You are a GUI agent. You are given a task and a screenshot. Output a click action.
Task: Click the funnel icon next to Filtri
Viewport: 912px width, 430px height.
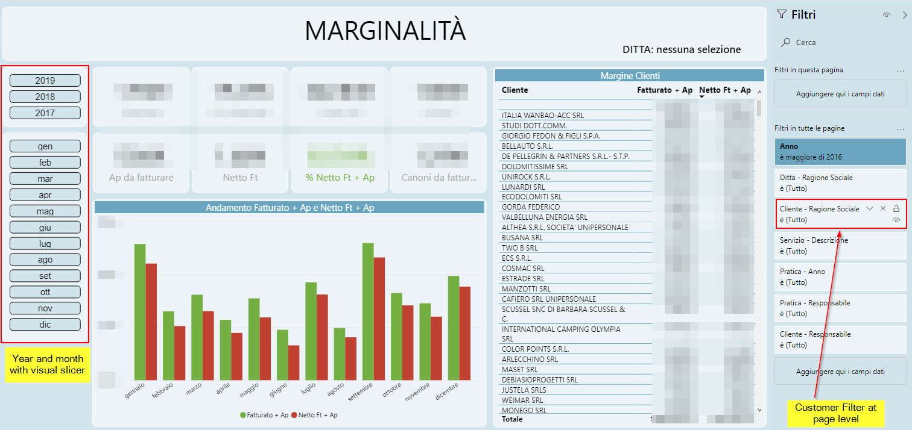(782, 14)
